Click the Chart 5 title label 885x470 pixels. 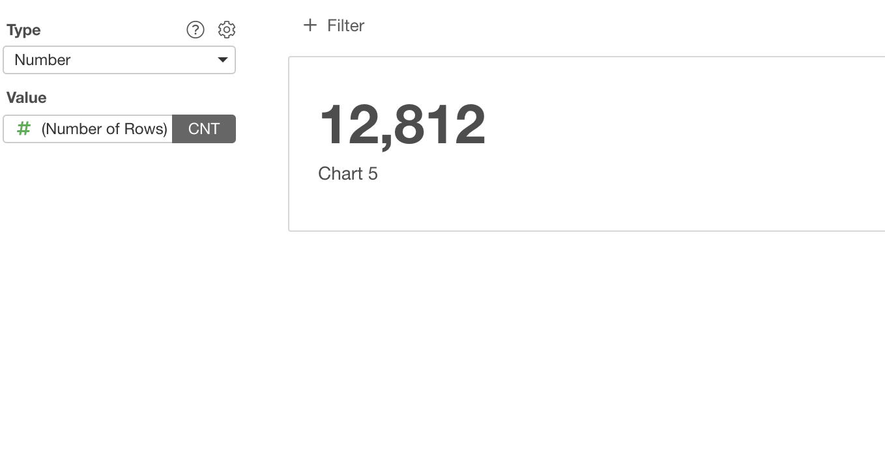pos(348,174)
